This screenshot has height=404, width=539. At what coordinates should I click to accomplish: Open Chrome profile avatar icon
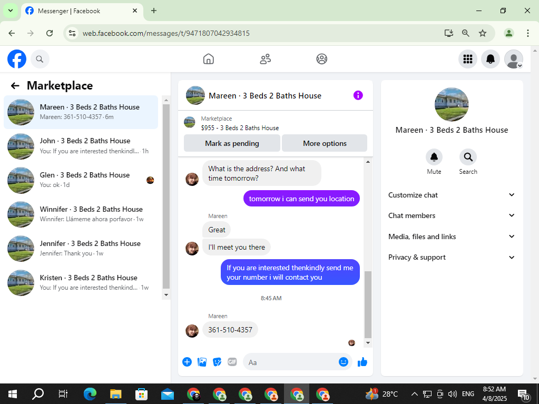(509, 33)
